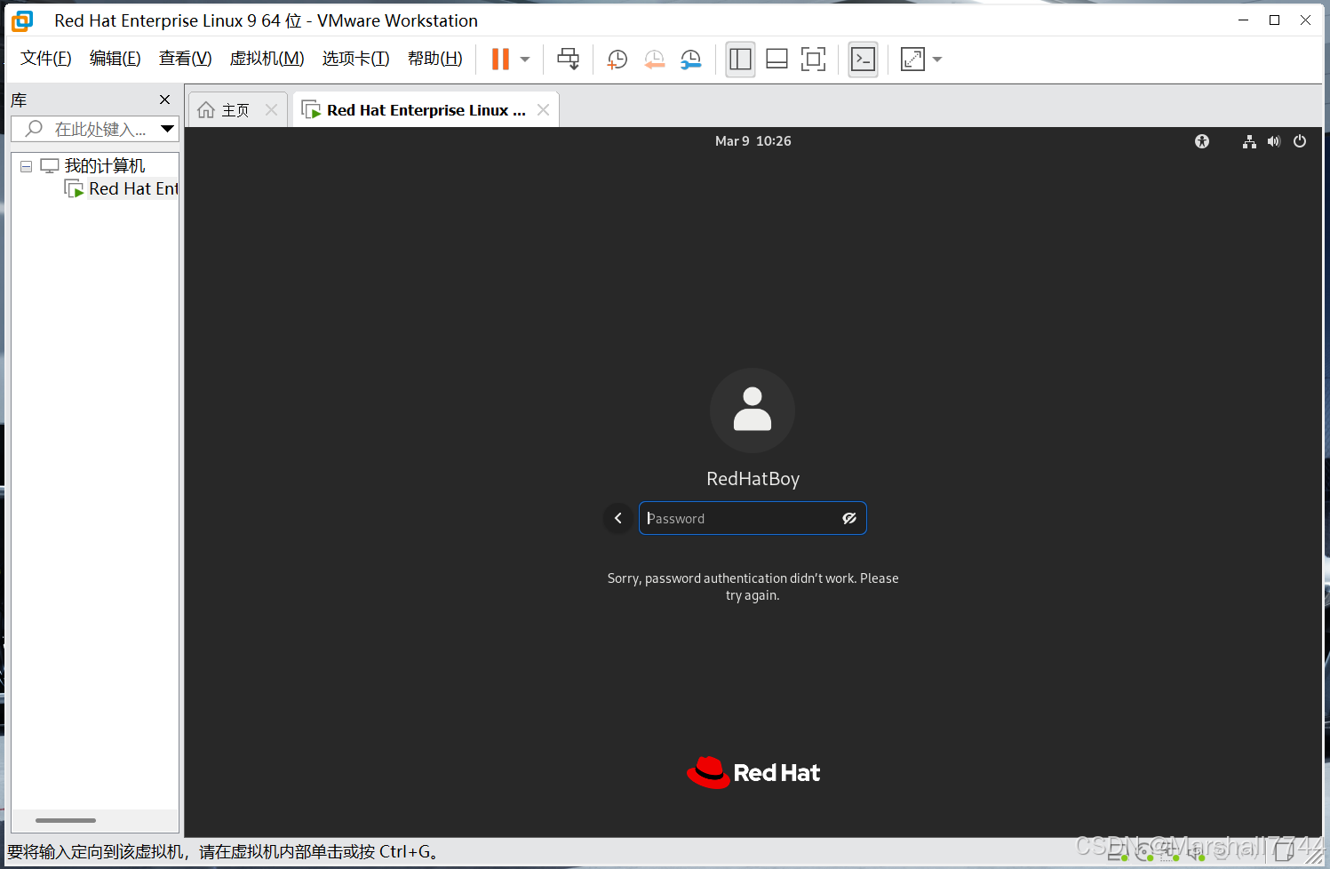Revert the VM to its snapshot

pos(655,59)
